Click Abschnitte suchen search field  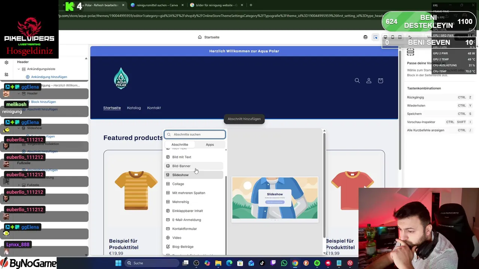coord(195,134)
